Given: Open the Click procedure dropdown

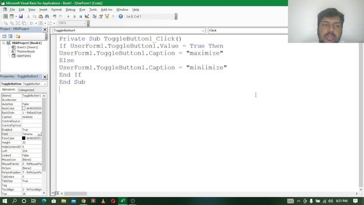Looking at the screenshot, I should pos(248,30).
